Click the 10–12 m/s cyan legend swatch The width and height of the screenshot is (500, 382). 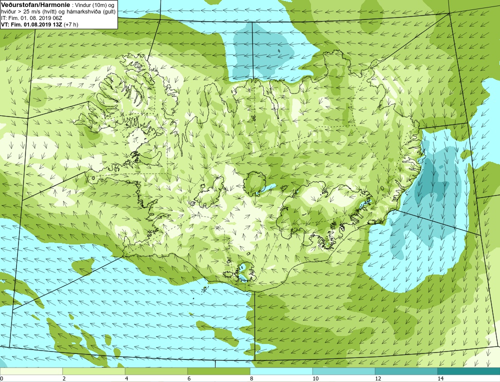pyautogui.click(x=344, y=371)
